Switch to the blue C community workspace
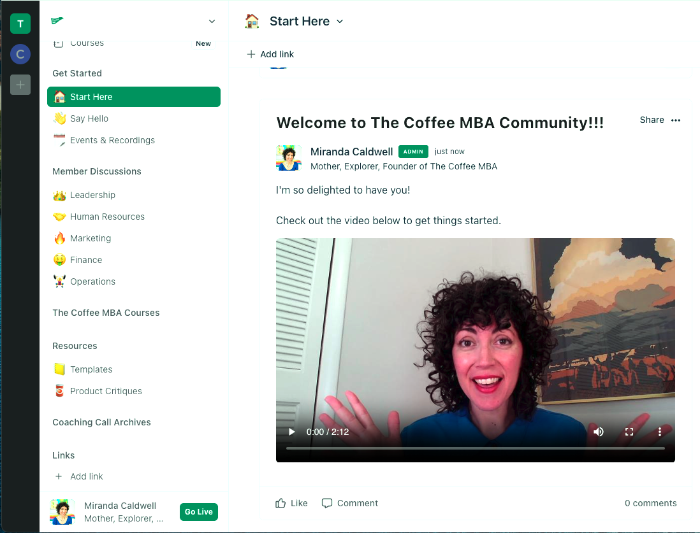Screen dimensions: 700x533 coord(20,54)
